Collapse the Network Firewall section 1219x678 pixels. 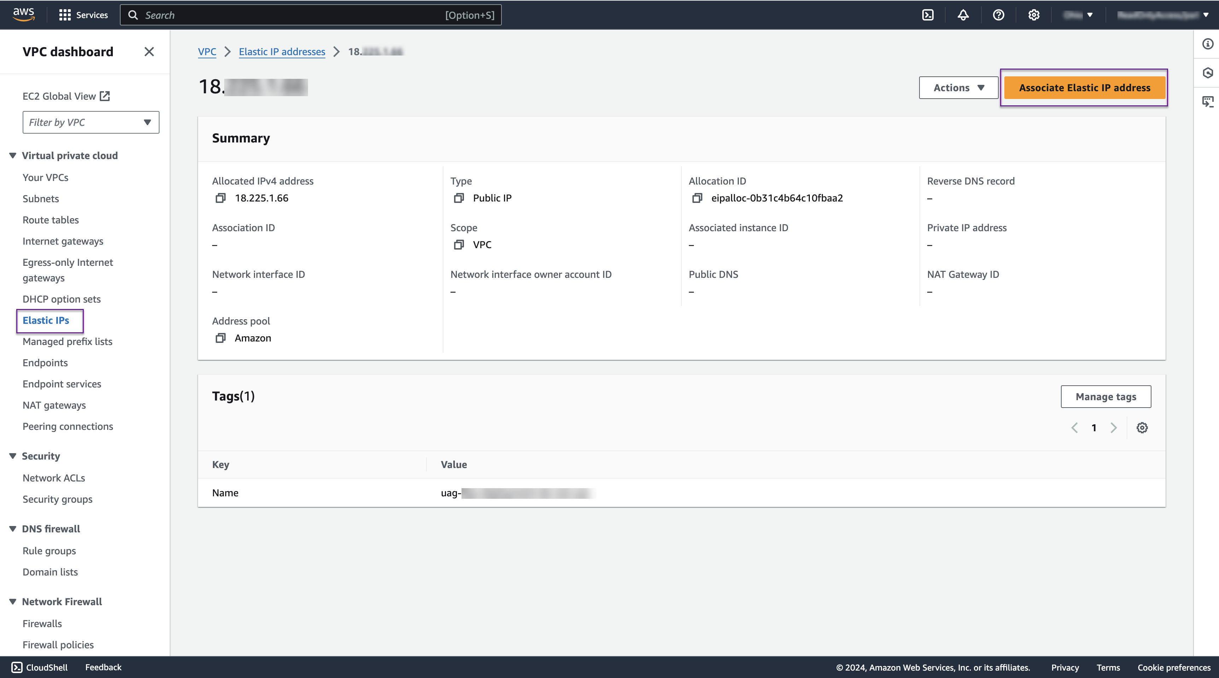(x=13, y=602)
